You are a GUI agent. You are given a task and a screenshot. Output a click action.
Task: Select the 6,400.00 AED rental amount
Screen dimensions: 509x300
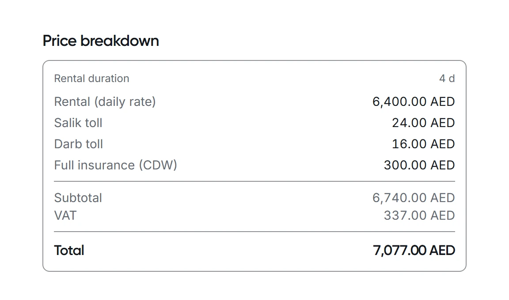tap(414, 102)
